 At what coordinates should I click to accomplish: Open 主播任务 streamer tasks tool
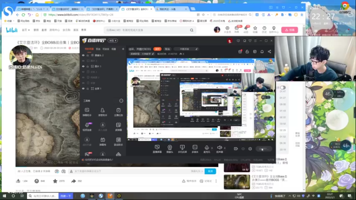tap(118, 112)
